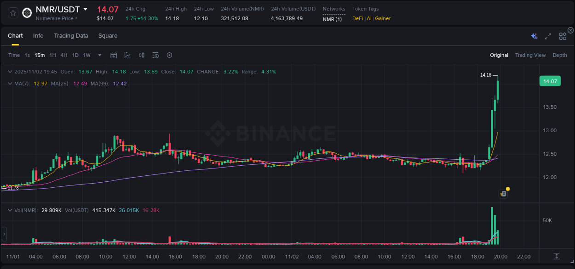575x269 pixels.
Task: Select the 15m timeframe option
Action: 39,55
